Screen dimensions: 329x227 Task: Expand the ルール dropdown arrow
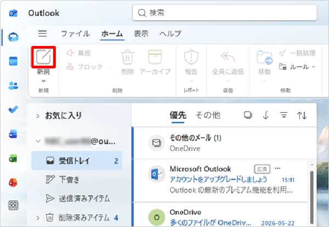[x=314, y=67]
